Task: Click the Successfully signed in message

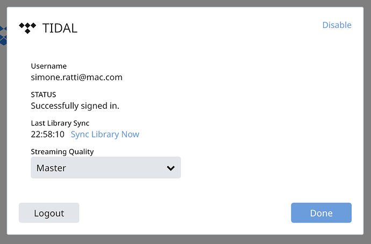Action: tap(75, 106)
